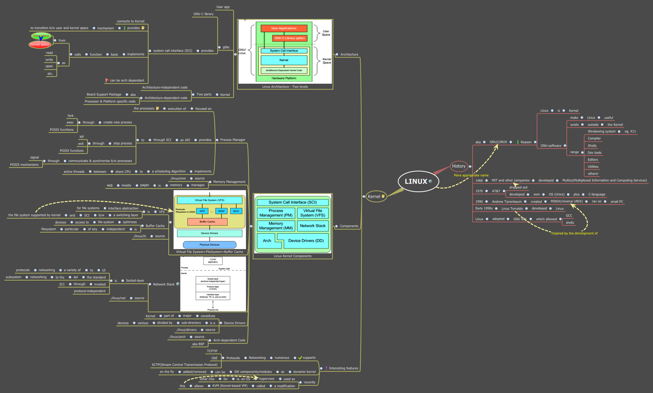Select the 'GNU C library' node

[x=204, y=14]
